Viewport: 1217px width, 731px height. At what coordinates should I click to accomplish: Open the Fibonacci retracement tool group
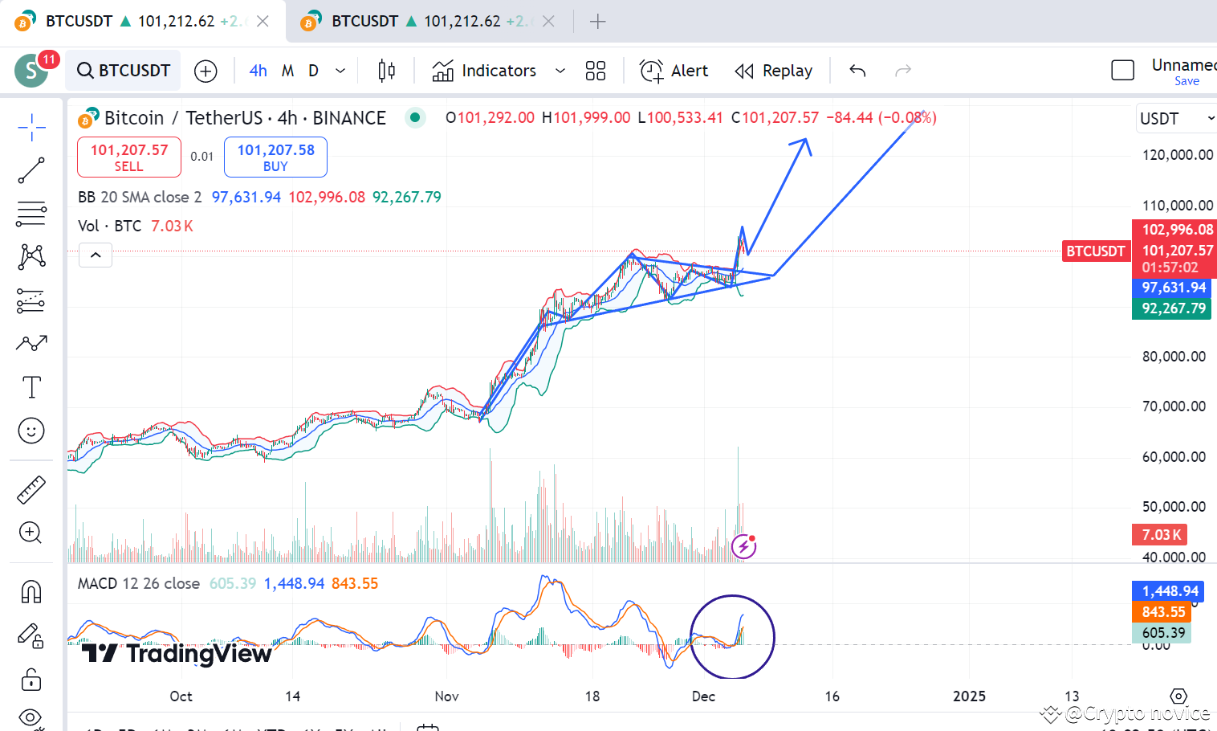coord(31,214)
